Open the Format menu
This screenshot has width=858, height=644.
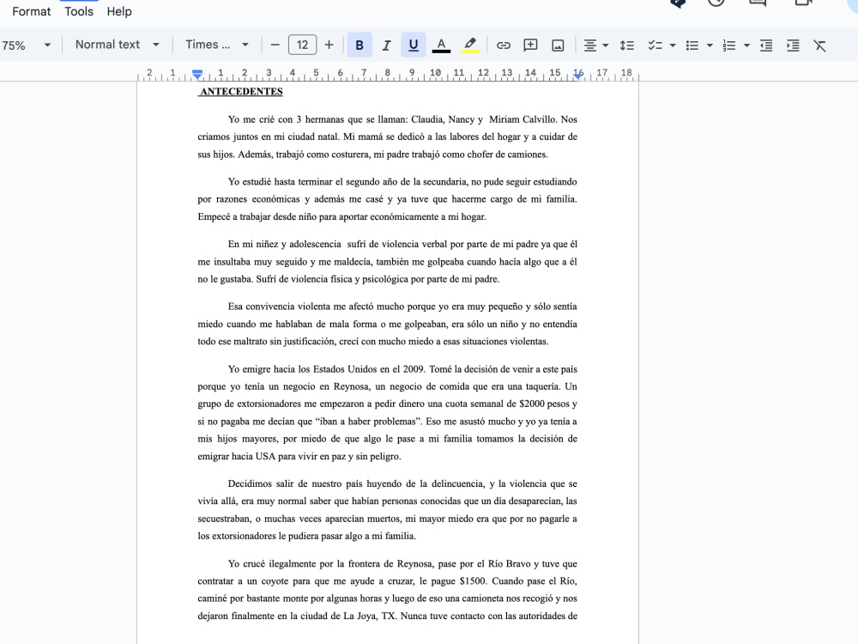click(31, 11)
